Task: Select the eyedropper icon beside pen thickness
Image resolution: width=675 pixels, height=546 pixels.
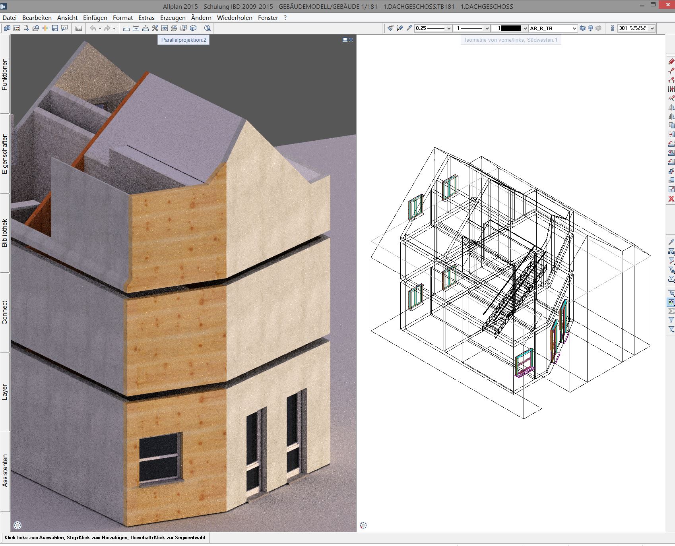Action: click(x=409, y=28)
